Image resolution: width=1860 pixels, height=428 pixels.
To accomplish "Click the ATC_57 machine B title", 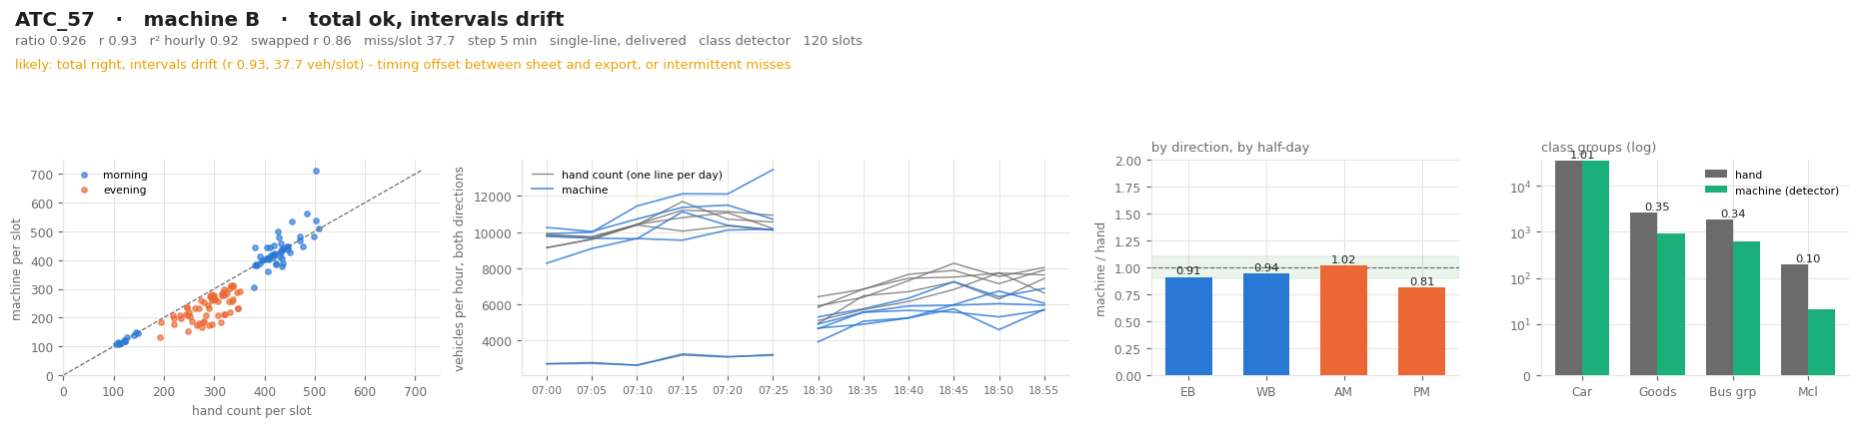I will point(290,20).
